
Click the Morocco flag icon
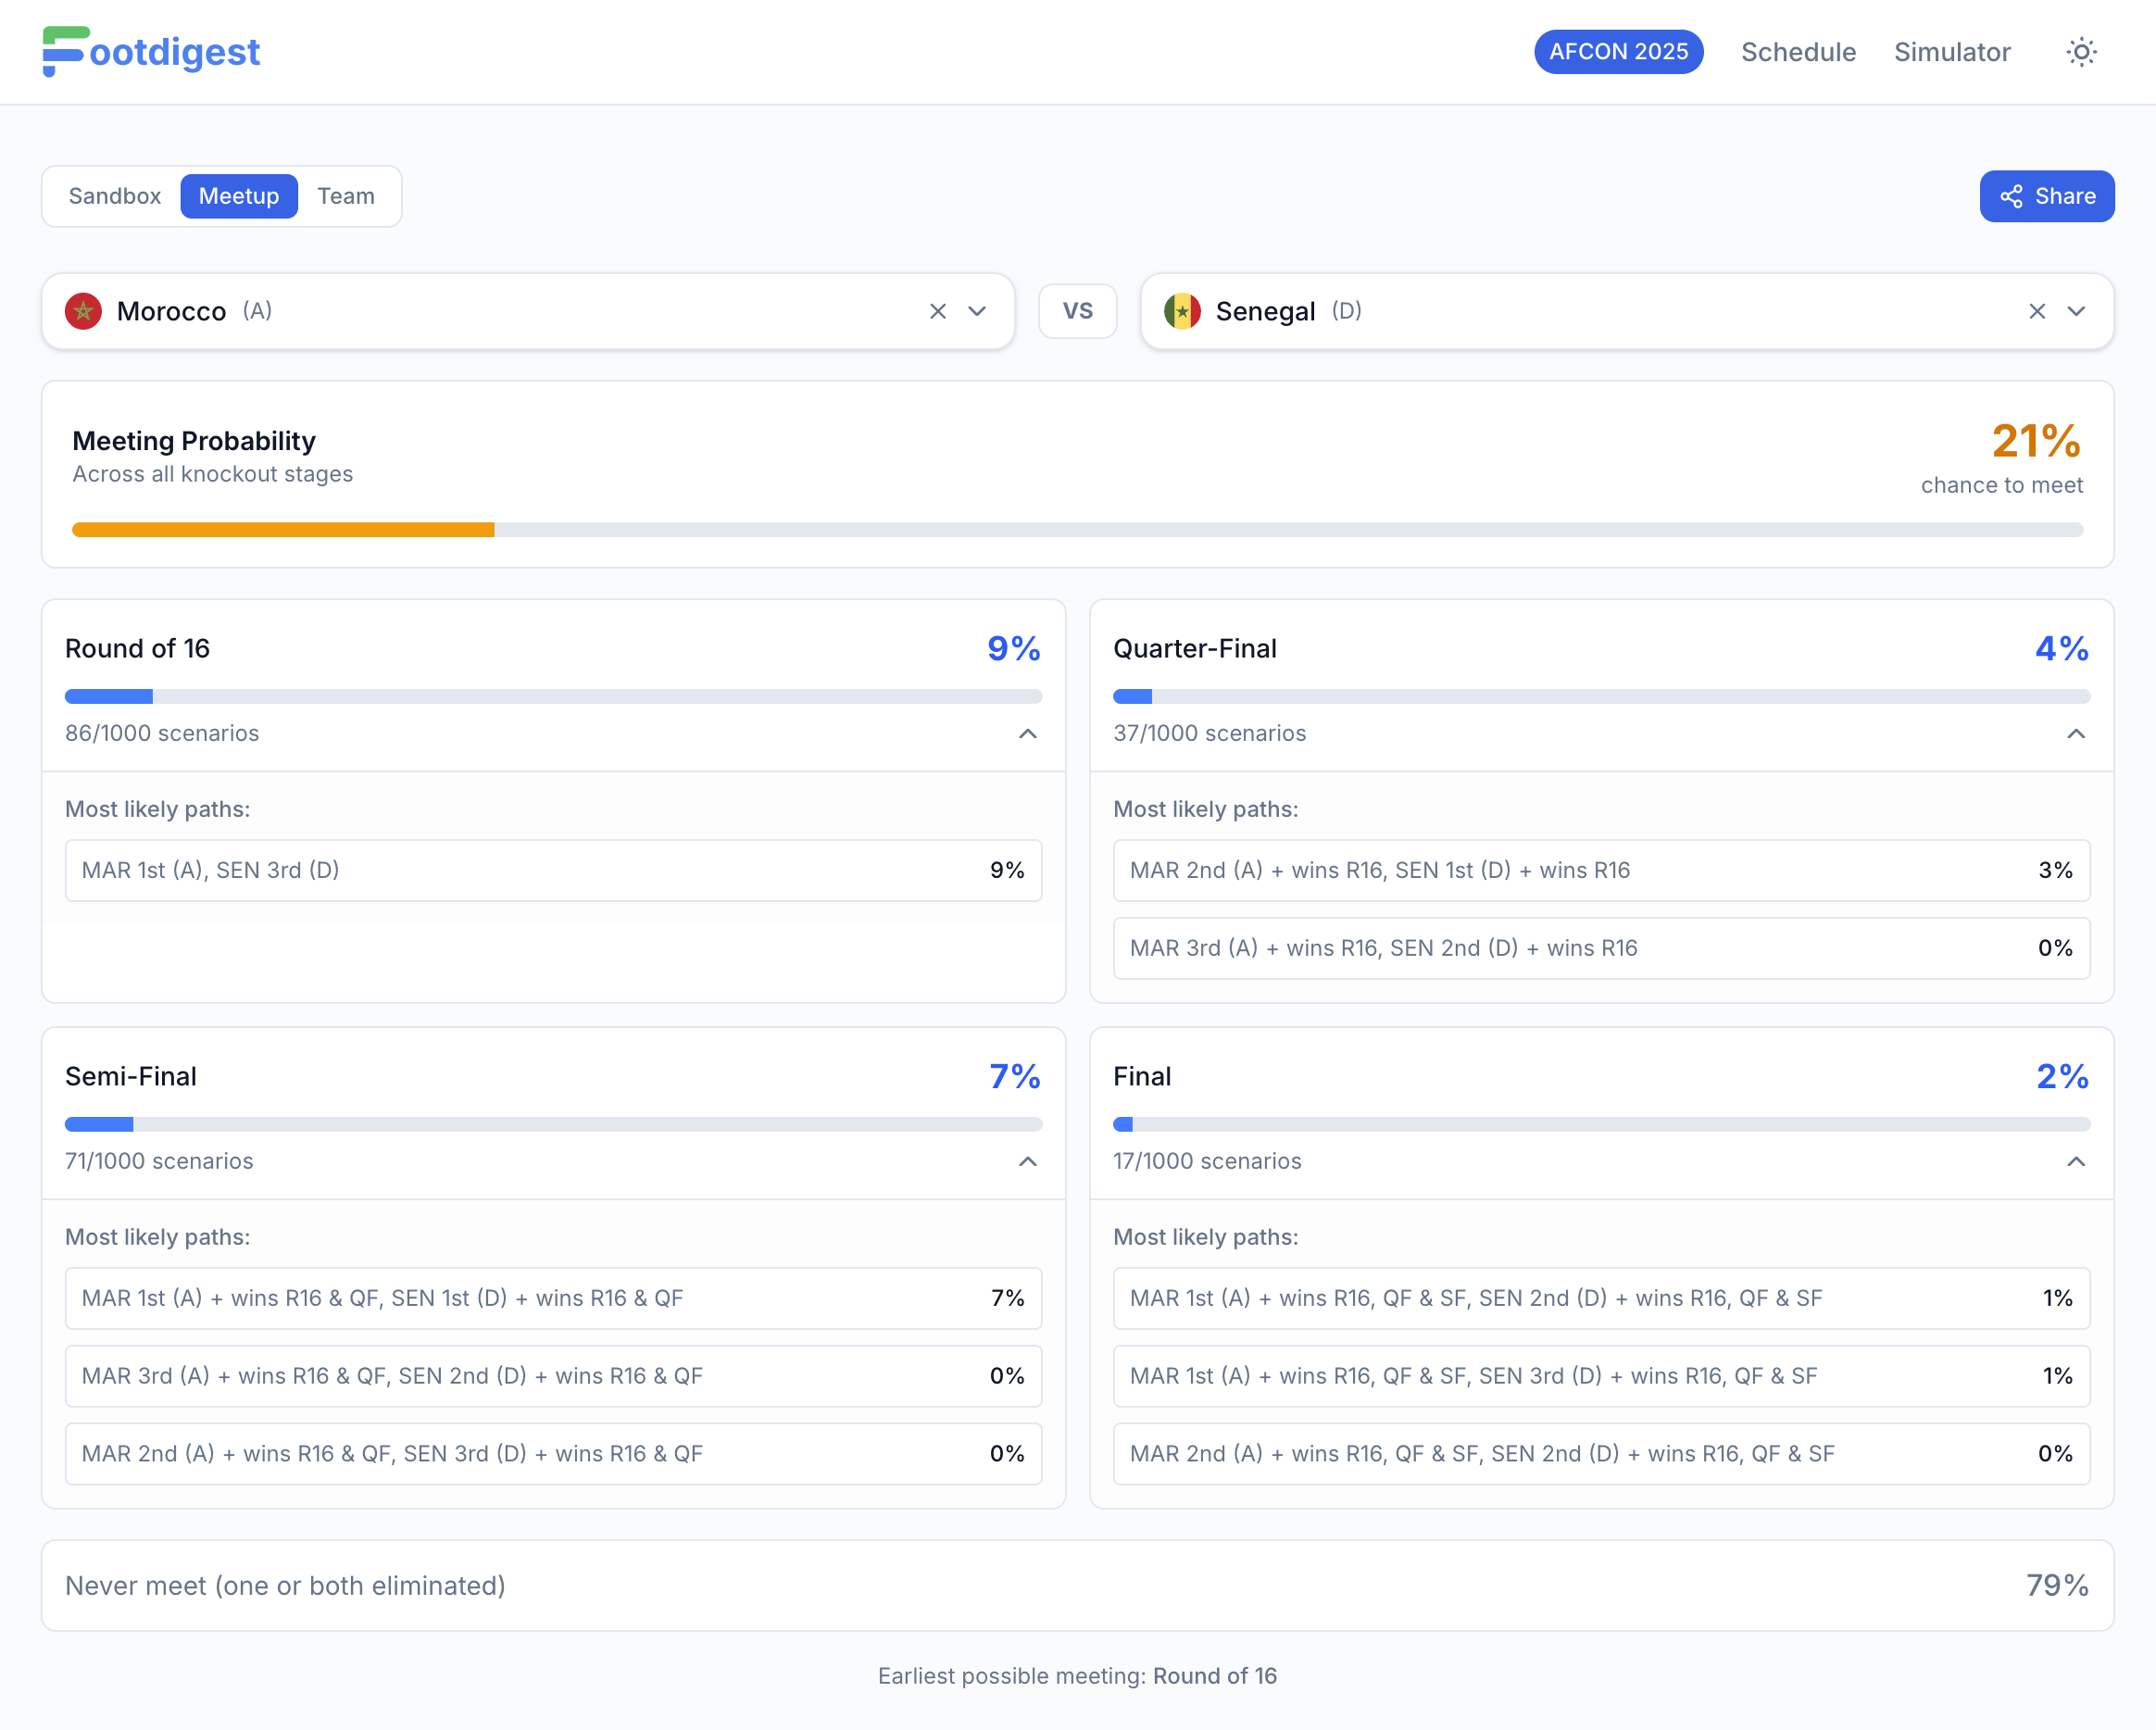(x=84, y=311)
